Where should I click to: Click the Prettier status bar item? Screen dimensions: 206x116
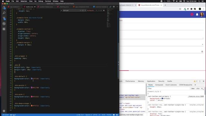tap(109, 115)
